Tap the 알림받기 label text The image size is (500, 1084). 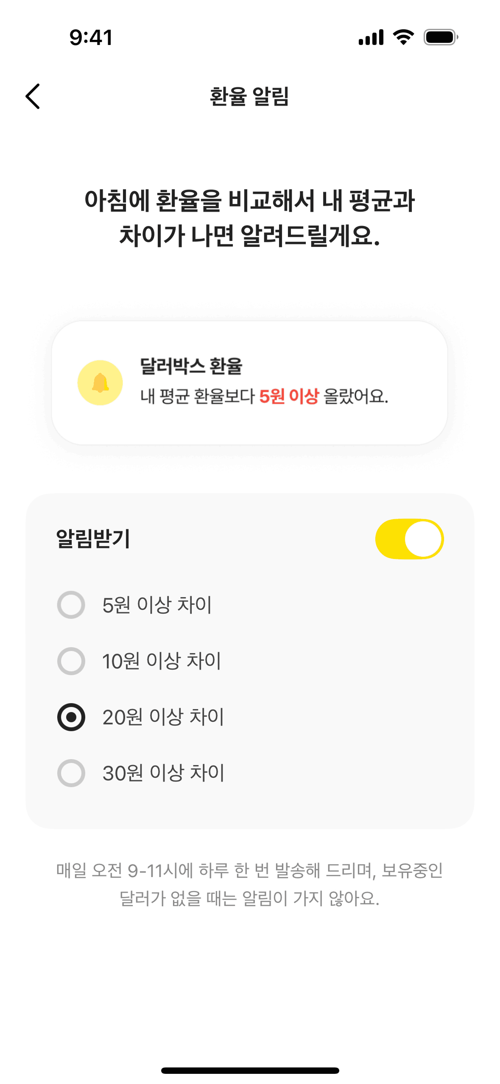(x=93, y=539)
